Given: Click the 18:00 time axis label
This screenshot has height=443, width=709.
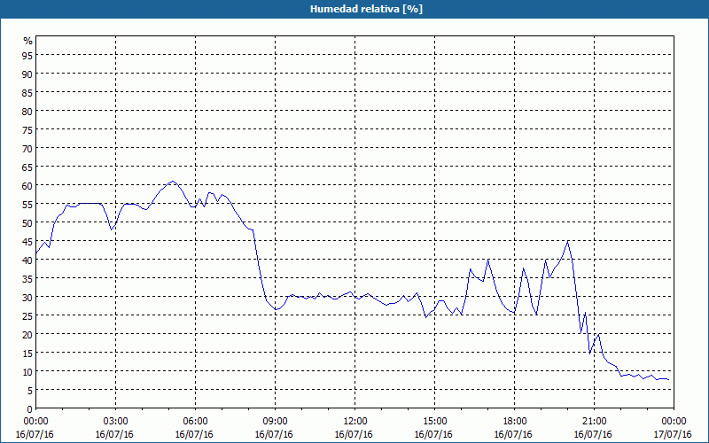Looking at the screenshot, I should tap(515, 422).
